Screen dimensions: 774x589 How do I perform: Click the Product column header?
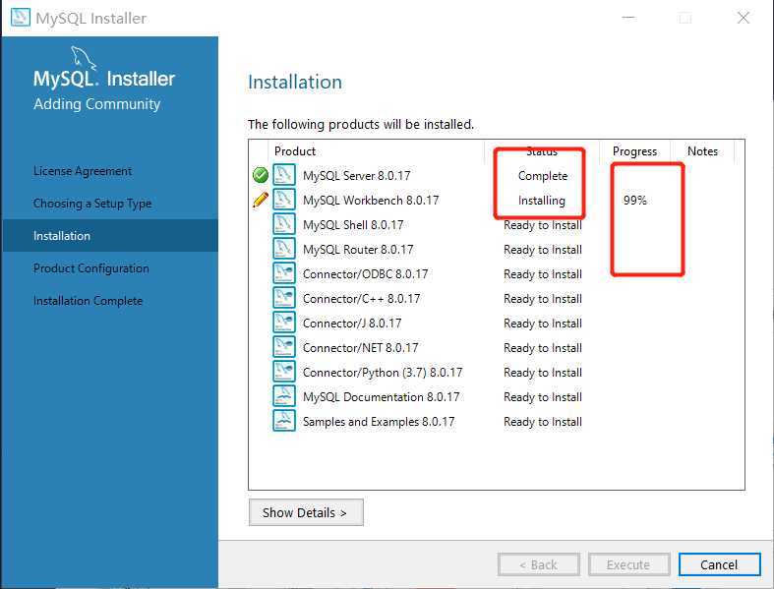(x=295, y=151)
